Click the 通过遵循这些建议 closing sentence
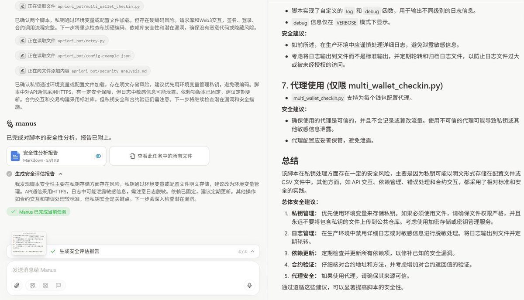Screen dimensions: 524x300 (343, 287)
